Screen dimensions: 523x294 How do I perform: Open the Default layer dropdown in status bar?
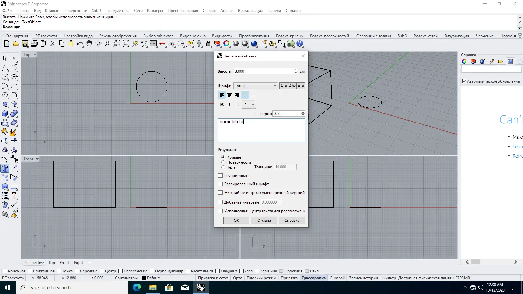[x=151, y=278]
